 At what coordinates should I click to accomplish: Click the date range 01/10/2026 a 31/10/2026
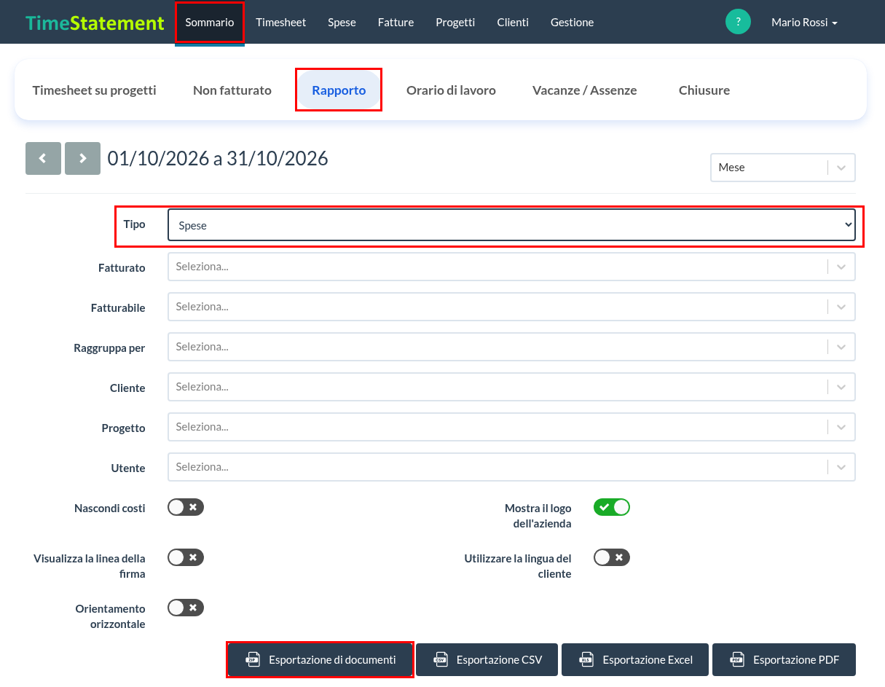(x=218, y=158)
